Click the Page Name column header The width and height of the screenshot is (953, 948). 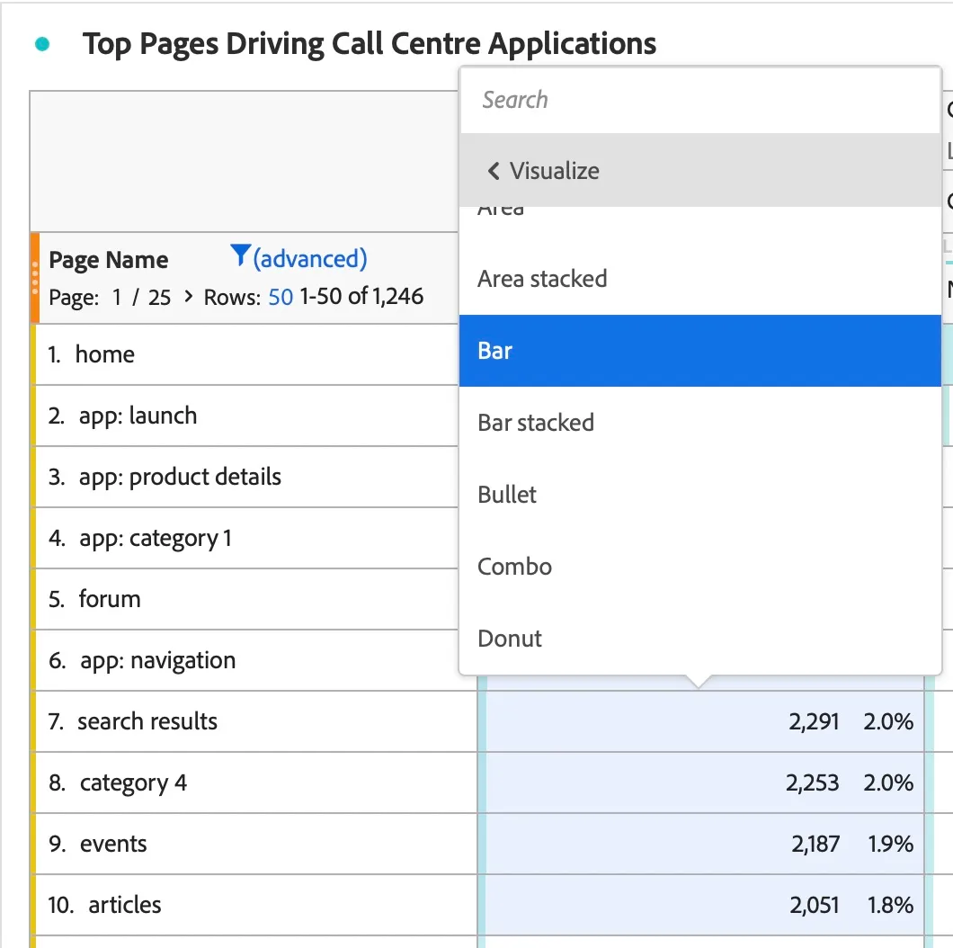[108, 260]
